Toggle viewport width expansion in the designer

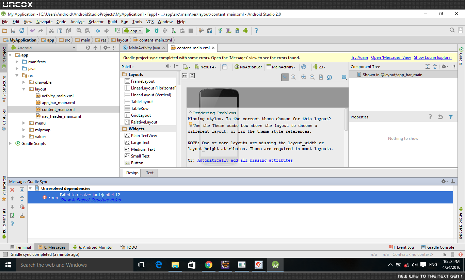(x=185, y=76)
